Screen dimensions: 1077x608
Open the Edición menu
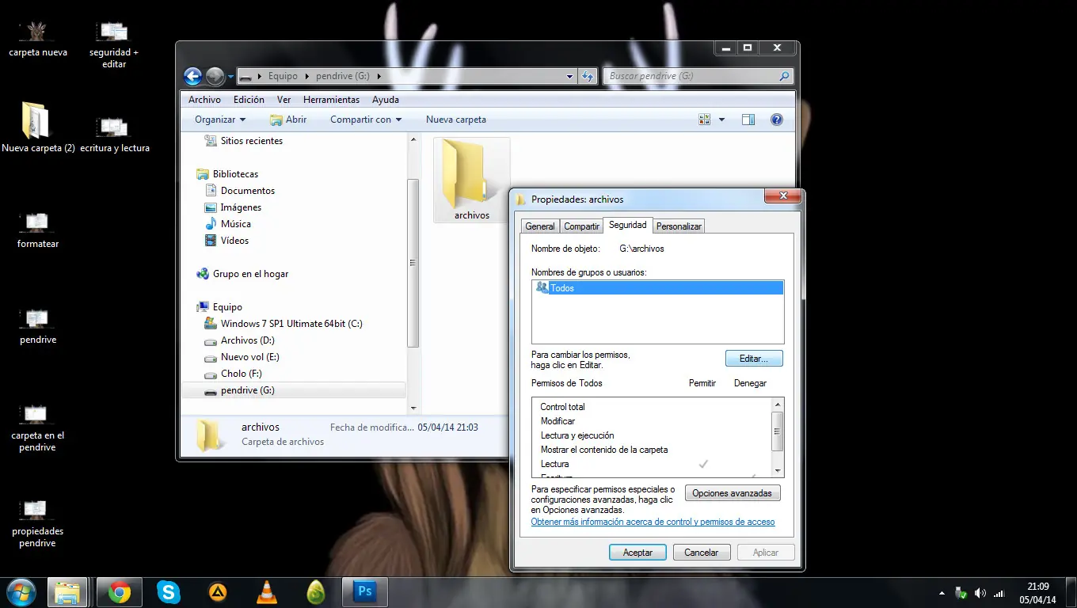coord(249,100)
